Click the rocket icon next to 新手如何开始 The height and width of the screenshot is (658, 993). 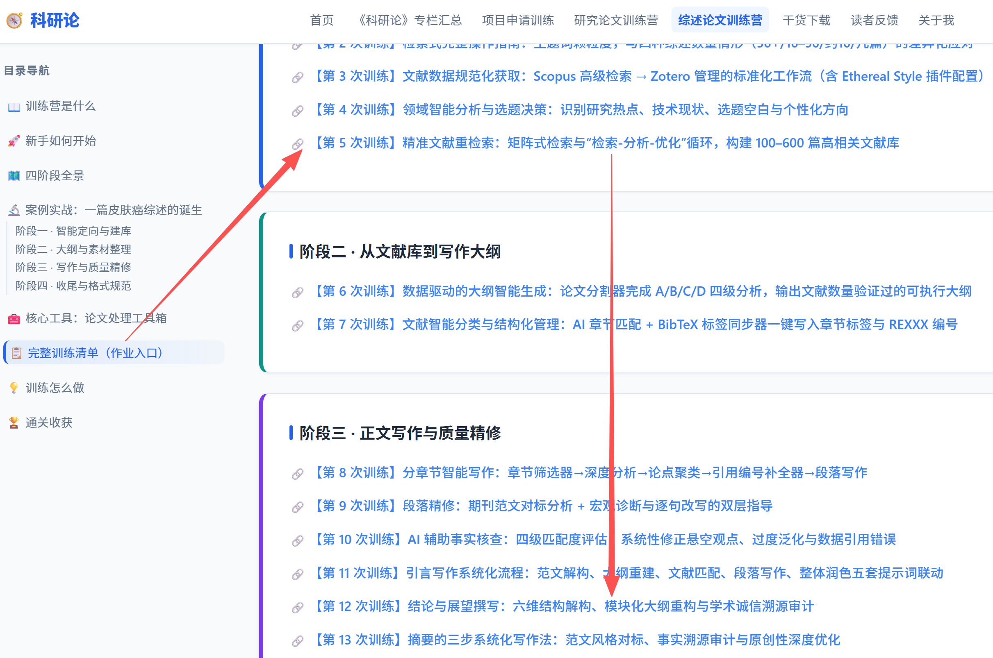click(x=14, y=141)
